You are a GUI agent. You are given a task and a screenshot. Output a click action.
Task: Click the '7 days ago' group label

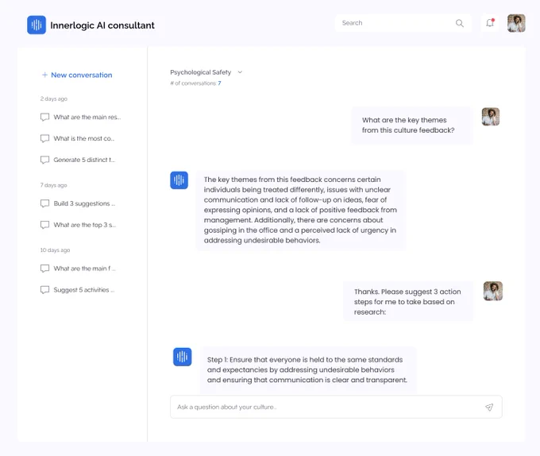coord(53,185)
